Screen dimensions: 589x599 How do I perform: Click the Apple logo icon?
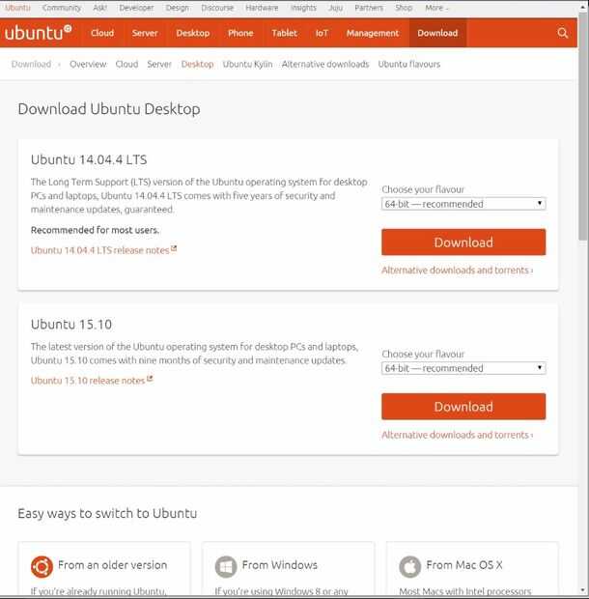pyautogui.click(x=409, y=566)
